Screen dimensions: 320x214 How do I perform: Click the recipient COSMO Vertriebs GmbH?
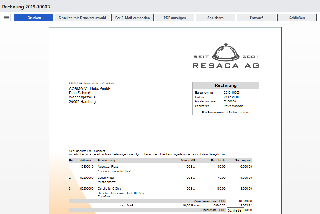(90, 89)
